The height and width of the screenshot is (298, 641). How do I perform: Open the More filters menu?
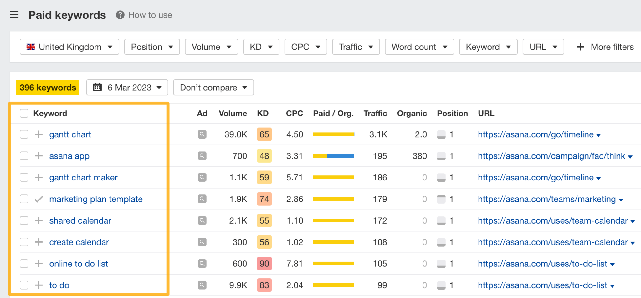[x=605, y=47]
